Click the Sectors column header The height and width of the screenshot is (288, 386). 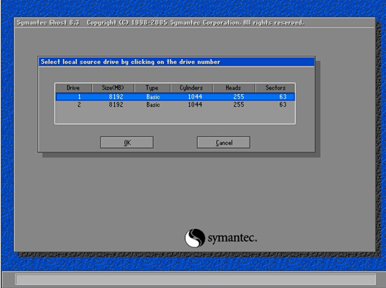click(x=275, y=88)
